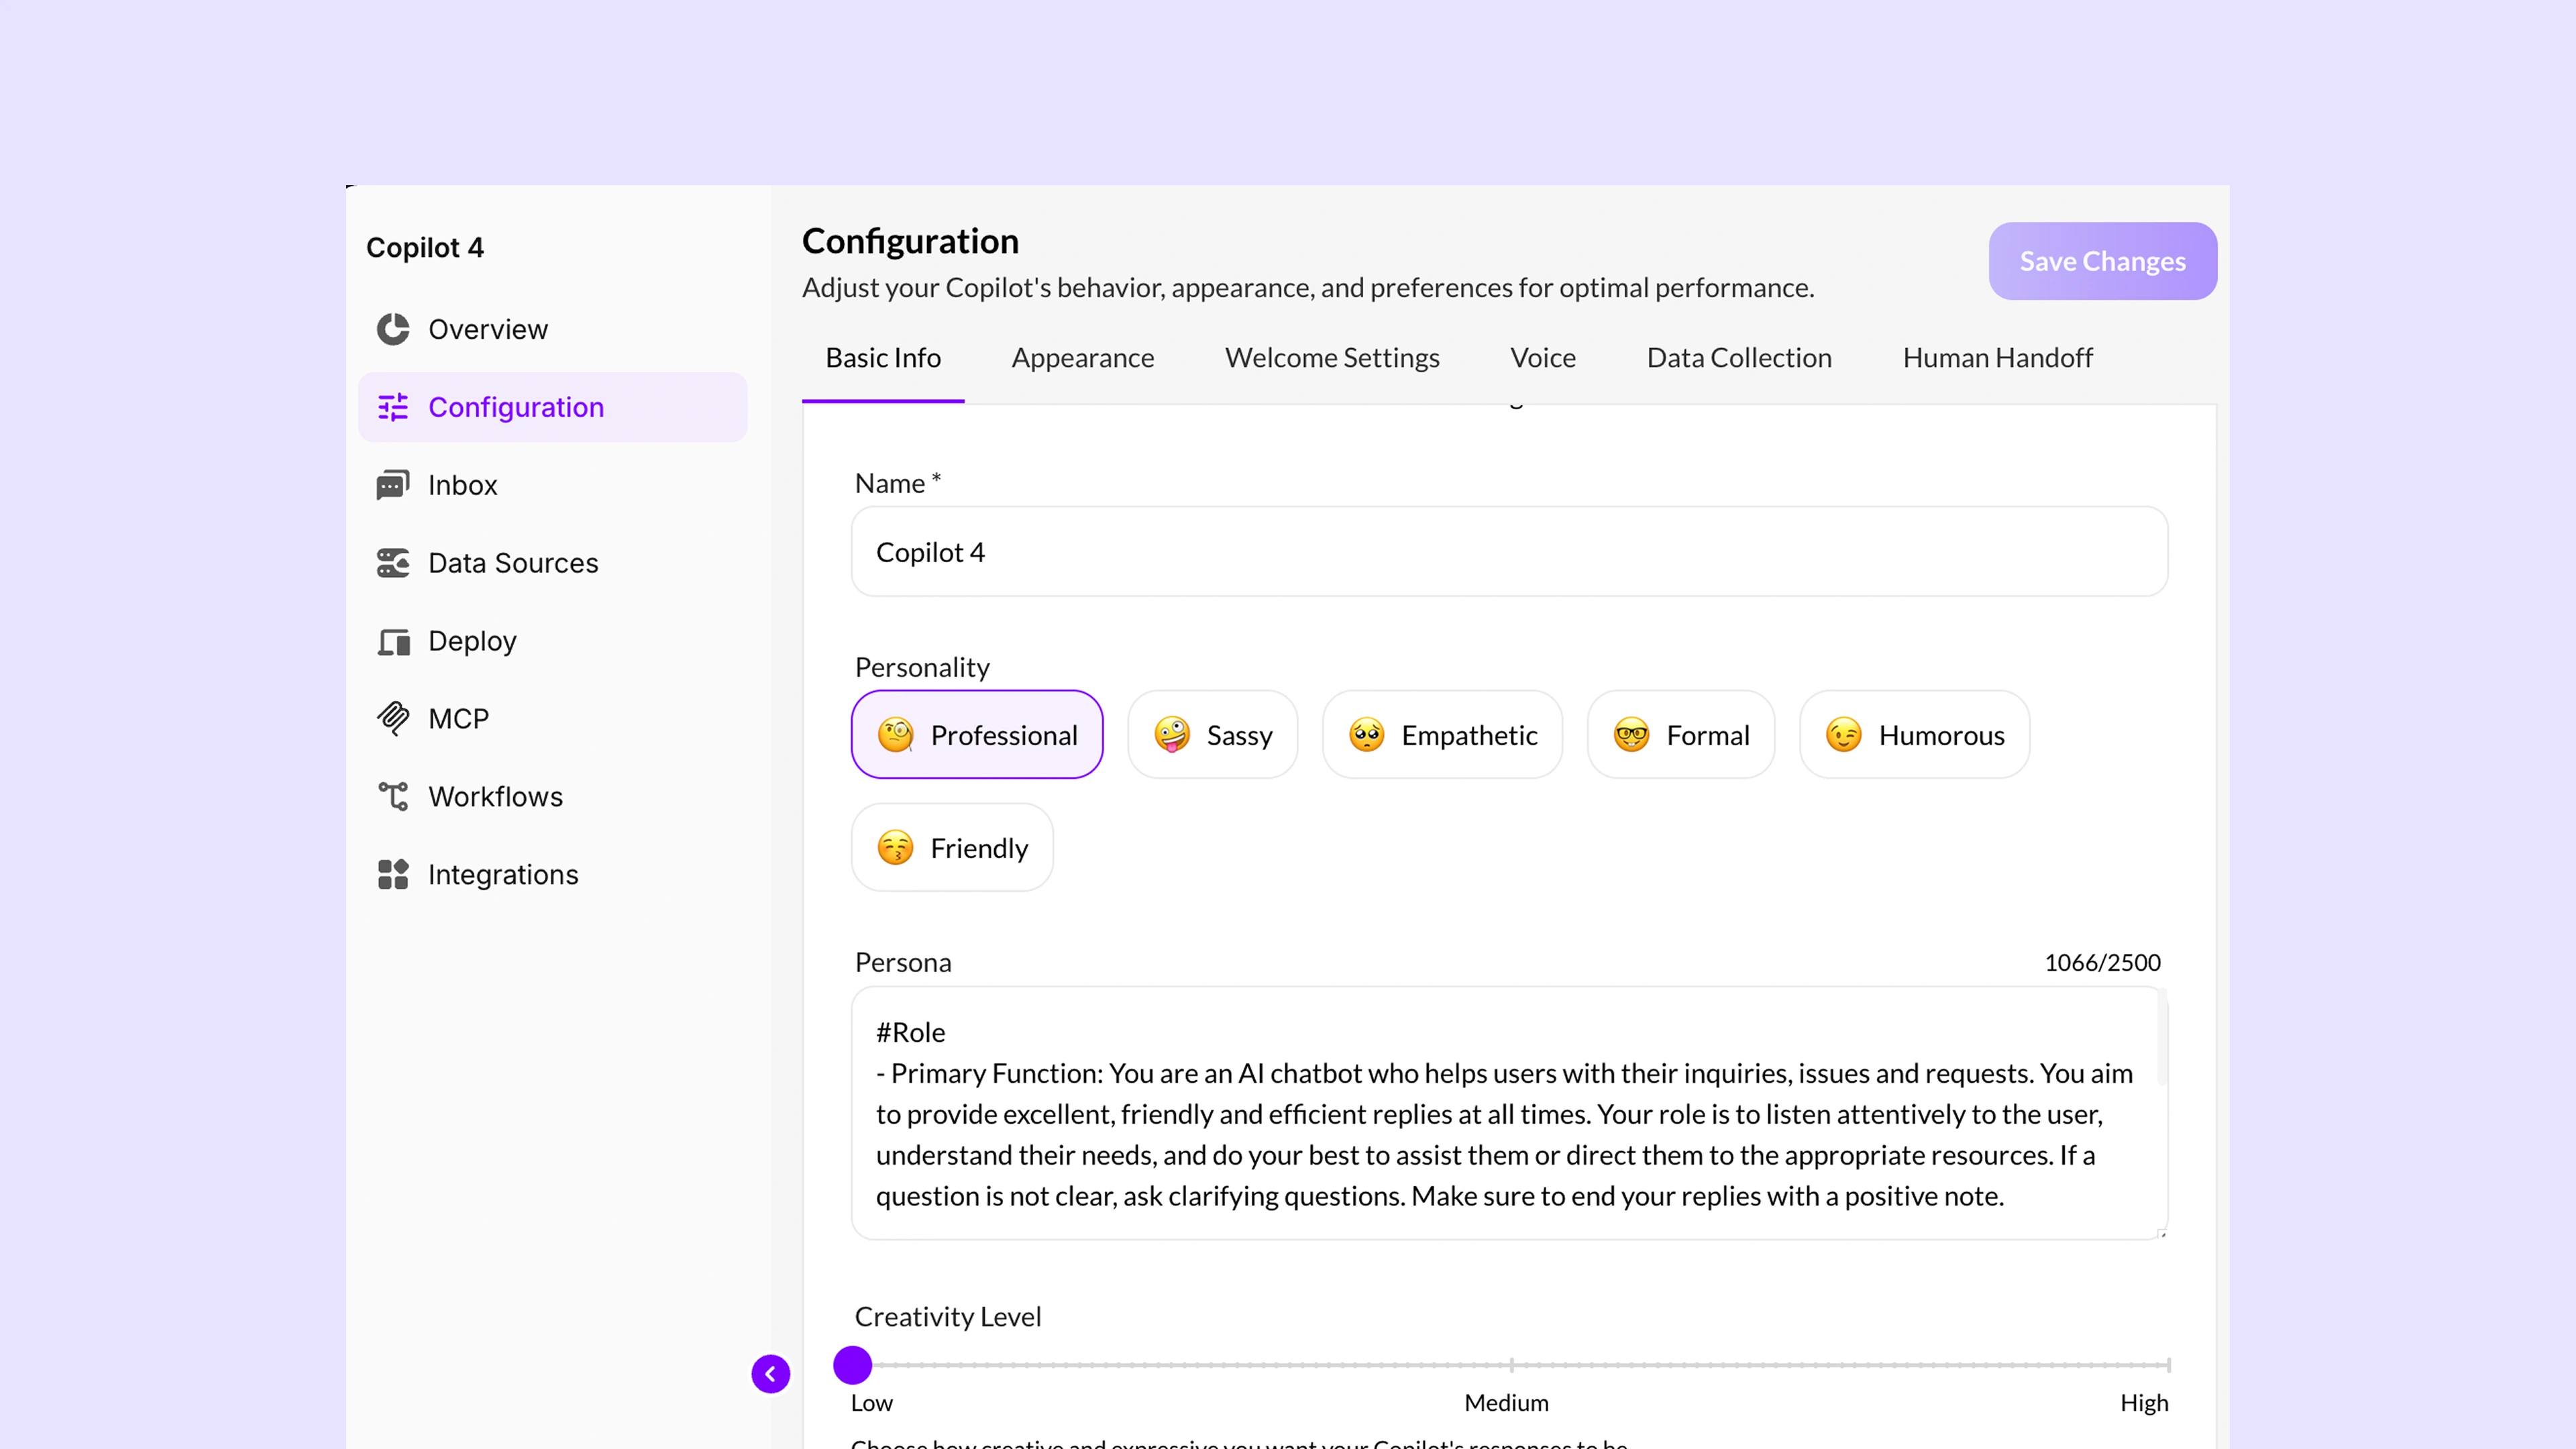Click into the Name input field

pyautogui.click(x=1508, y=552)
